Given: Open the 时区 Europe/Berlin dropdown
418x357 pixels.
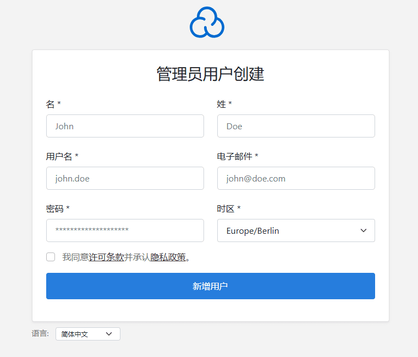Looking at the screenshot, I should pyautogui.click(x=296, y=230).
